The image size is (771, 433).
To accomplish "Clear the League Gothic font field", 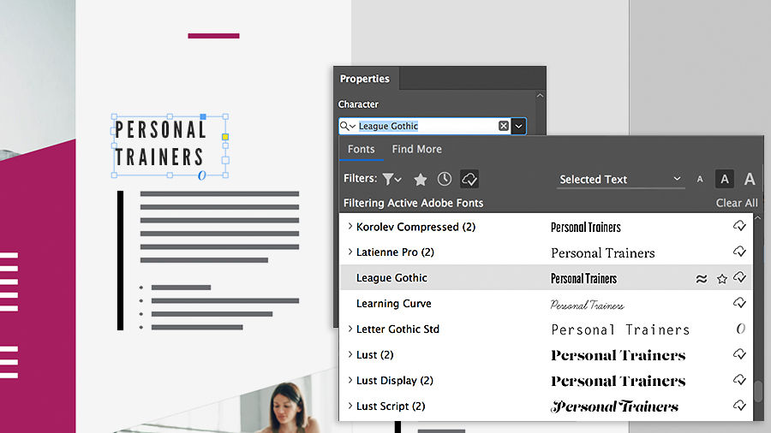I will (504, 126).
